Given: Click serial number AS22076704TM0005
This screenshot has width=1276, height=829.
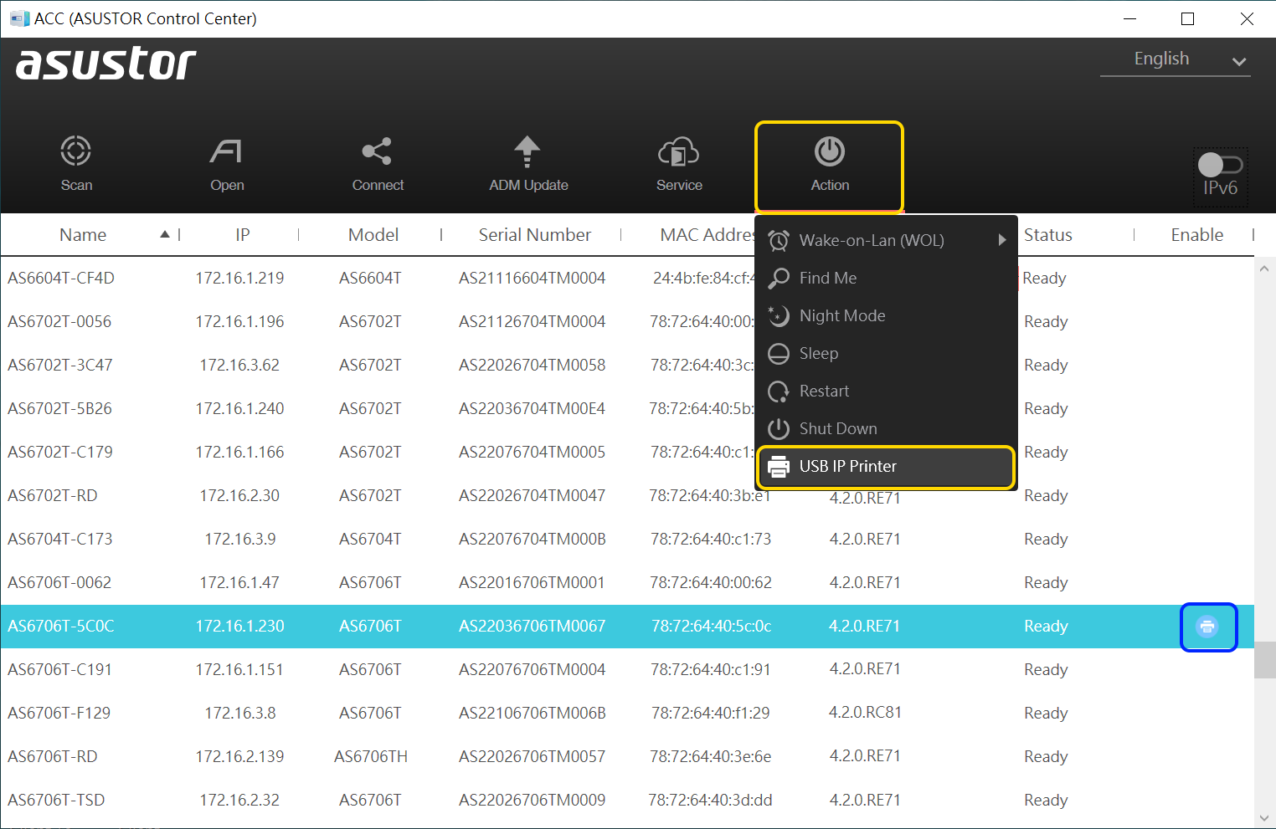Looking at the screenshot, I should 533,453.
